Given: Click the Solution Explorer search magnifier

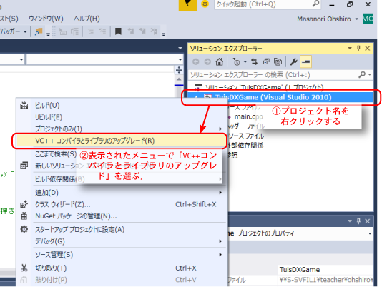Looking at the screenshot, I should 362,74.
